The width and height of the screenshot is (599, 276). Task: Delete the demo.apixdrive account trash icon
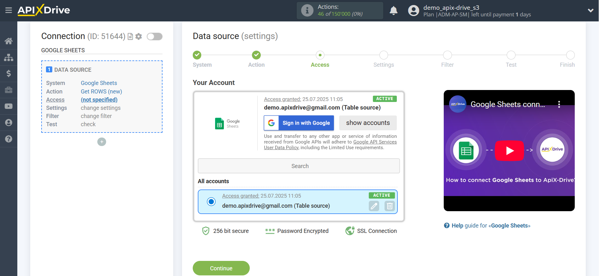coord(390,206)
